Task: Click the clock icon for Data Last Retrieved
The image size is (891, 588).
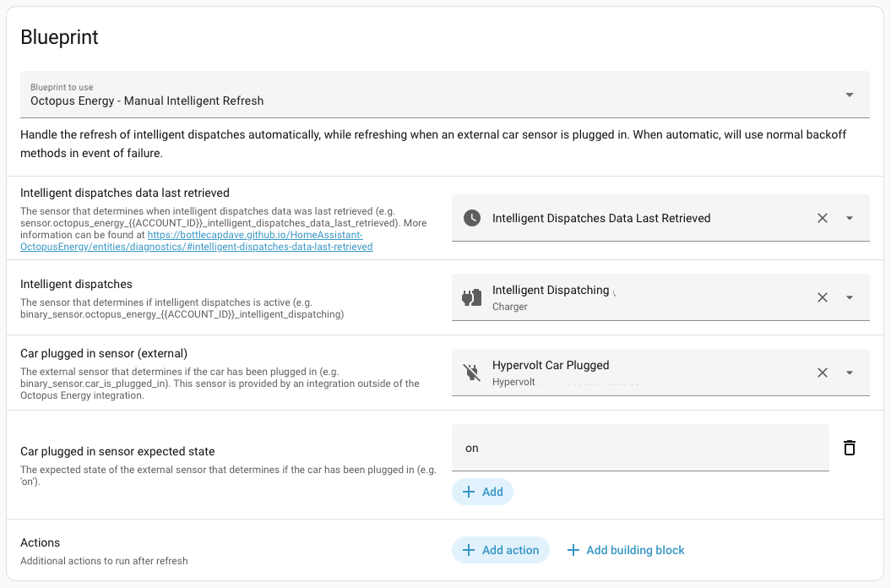Action: tap(472, 218)
